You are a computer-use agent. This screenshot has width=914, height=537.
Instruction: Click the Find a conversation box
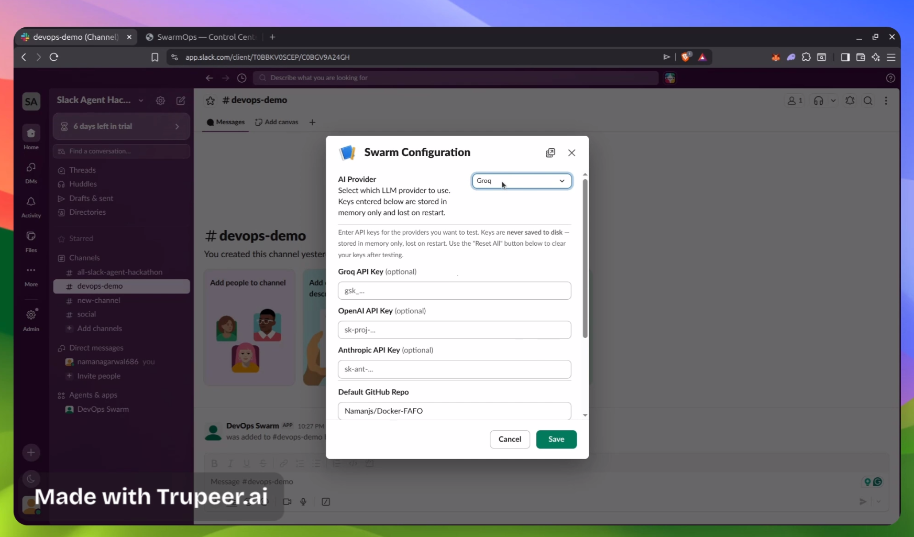coord(122,151)
